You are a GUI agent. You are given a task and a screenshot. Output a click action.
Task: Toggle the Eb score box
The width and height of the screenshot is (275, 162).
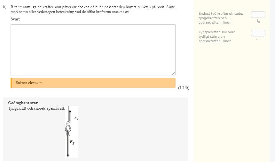click(x=258, y=14)
